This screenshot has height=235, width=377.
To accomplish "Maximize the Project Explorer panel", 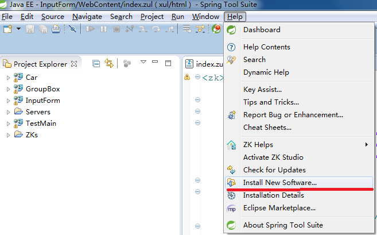I will [x=168, y=63].
